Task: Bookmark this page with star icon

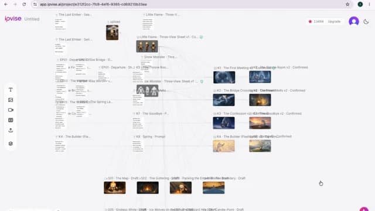Action: tap(347, 4)
